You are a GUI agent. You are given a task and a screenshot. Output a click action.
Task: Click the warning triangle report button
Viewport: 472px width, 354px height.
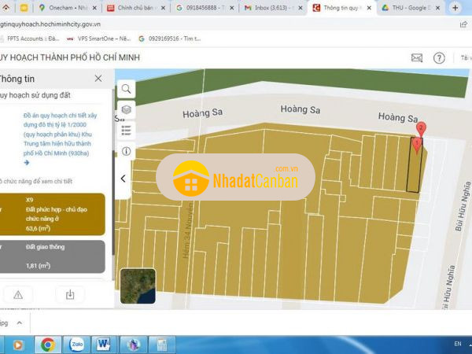coord(18,294)
